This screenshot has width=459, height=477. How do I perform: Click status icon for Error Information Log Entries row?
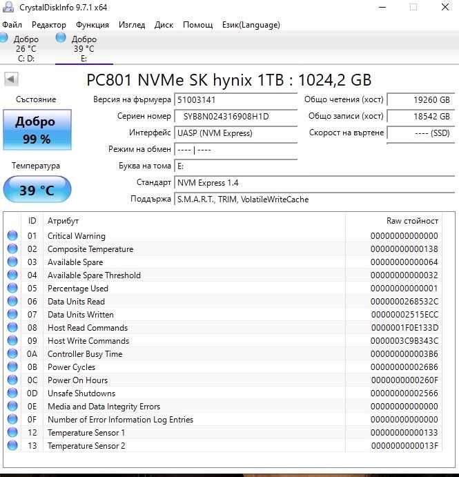point(12,419)
